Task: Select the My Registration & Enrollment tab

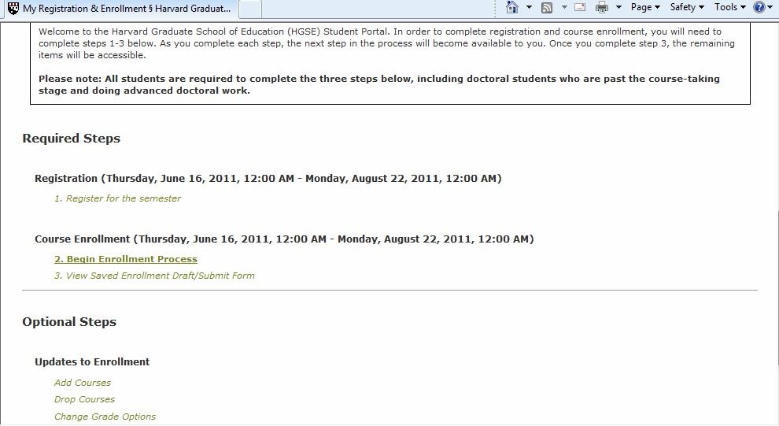Action: (120, 9)
